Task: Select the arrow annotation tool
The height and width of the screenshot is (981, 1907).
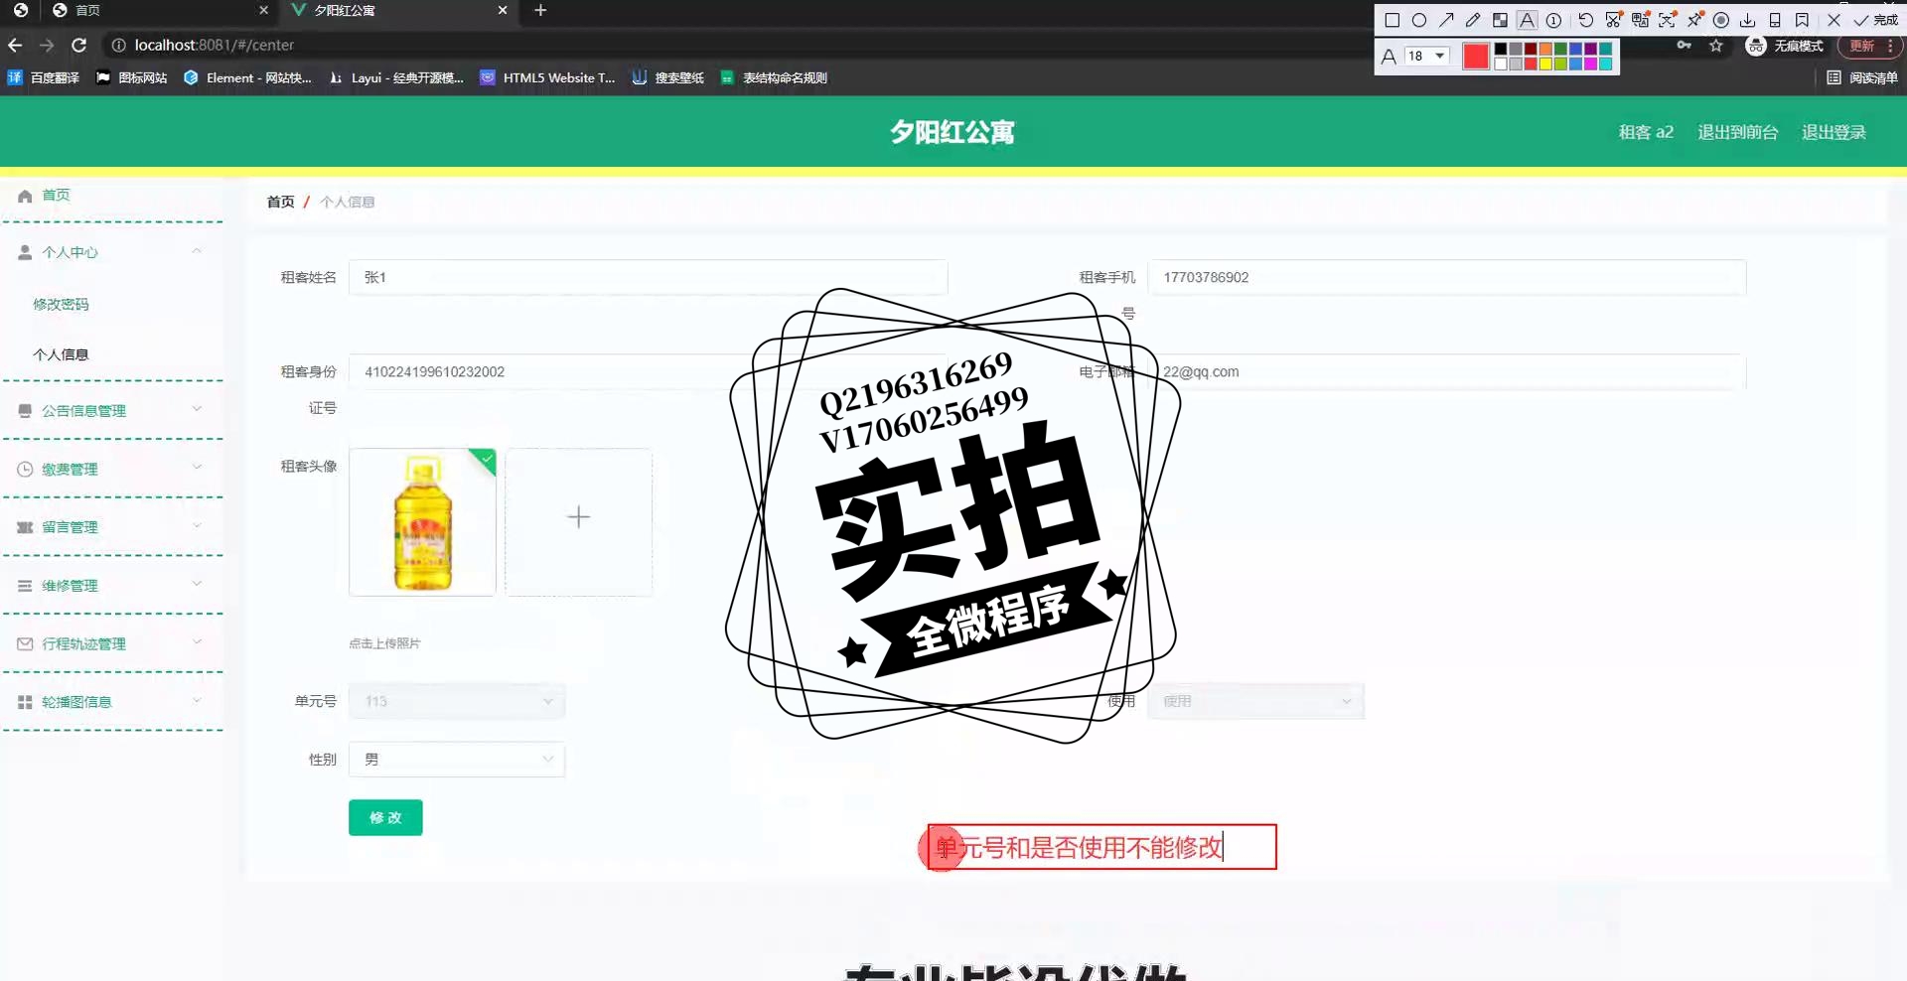Action: point(1446,20)
